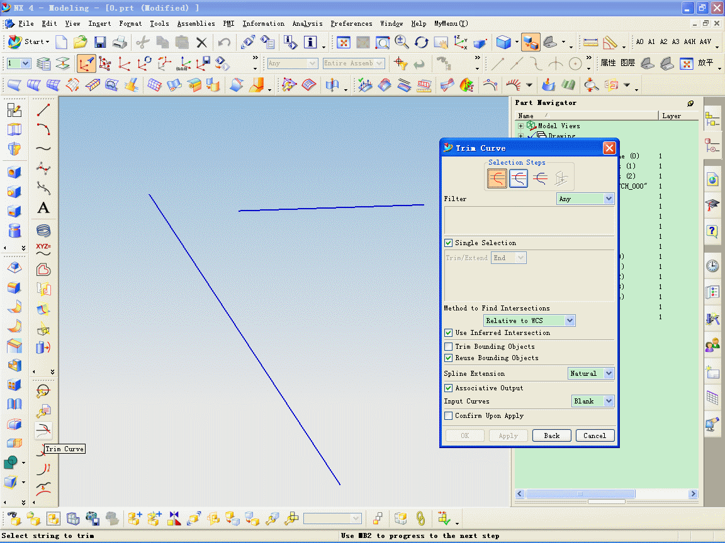
Task: Click the 属性 toolbar button
Action: (x=608, y=63)
